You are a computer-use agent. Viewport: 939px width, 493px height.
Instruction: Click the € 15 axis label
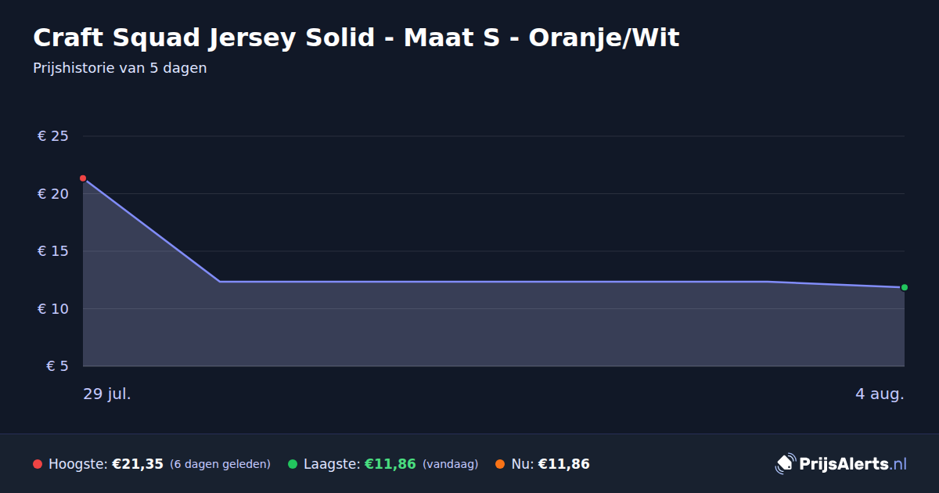click(x=52, y=251)
